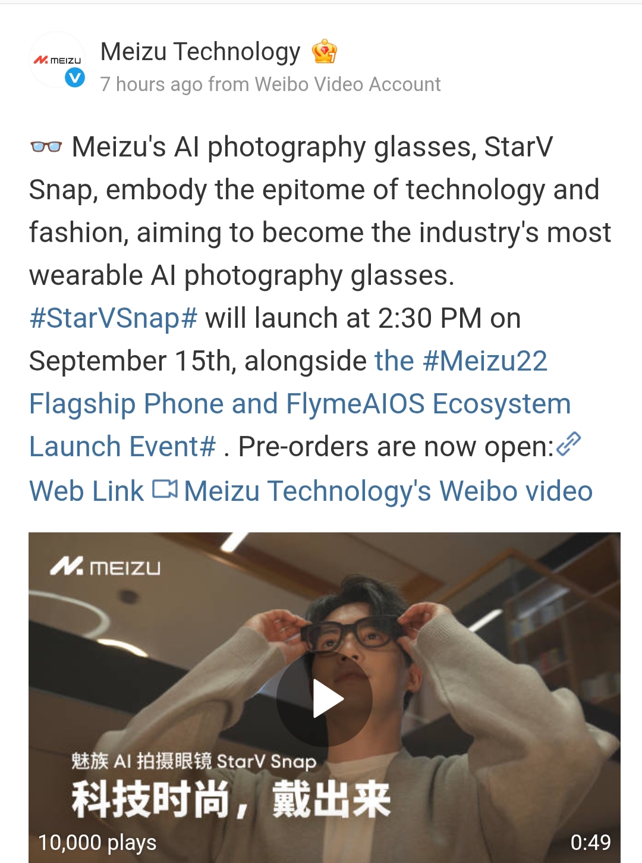This screenshot has width=642, height=863.
Task: Click the blue verified badge
Action: point(75,77)
